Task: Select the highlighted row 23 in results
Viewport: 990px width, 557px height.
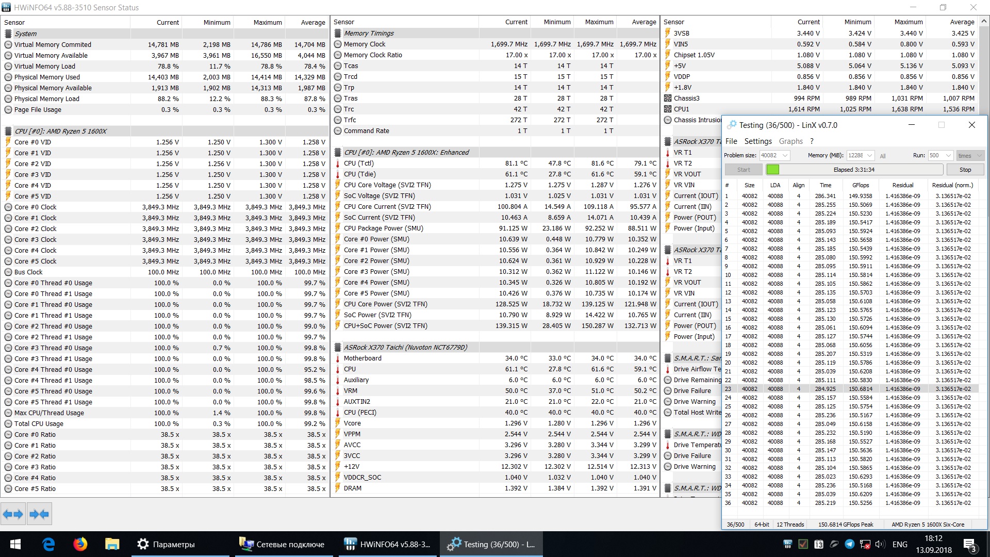Action: [x=851, y=389]
